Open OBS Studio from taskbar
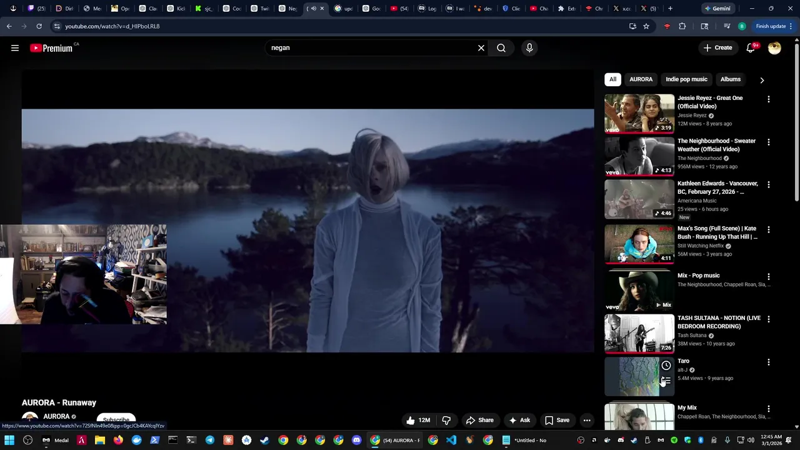 point(27,440)
